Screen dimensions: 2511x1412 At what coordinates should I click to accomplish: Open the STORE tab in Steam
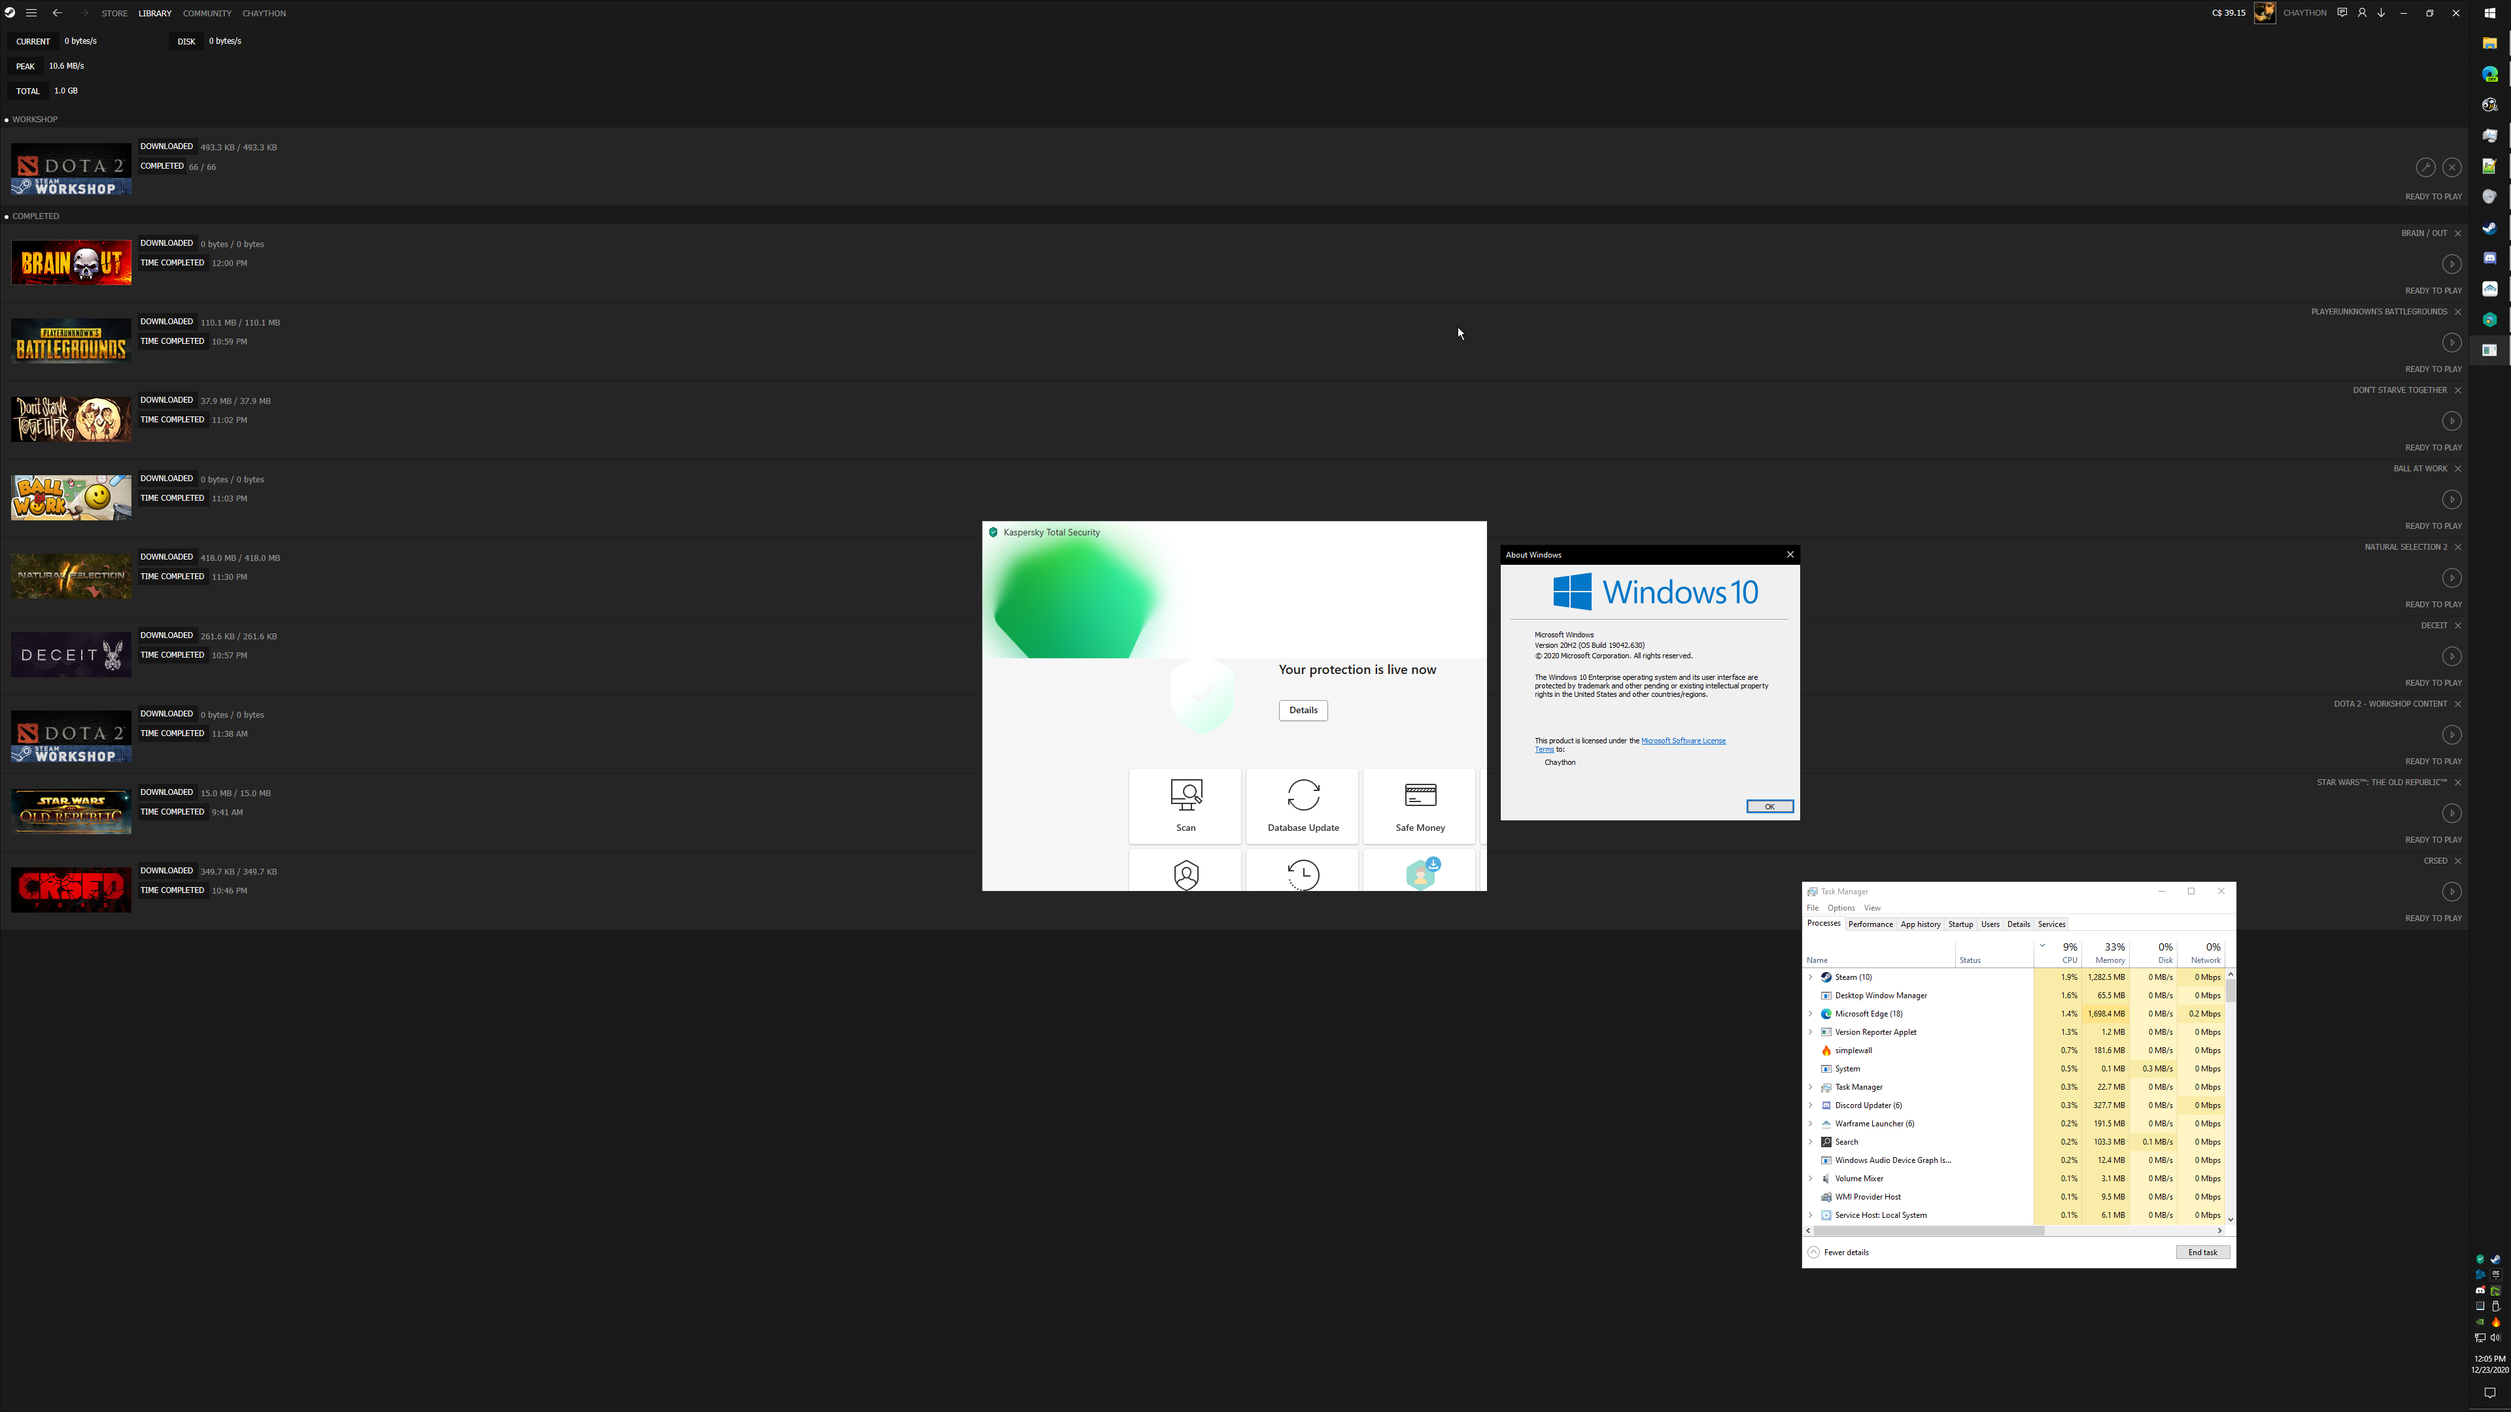(x=114, y=14)
